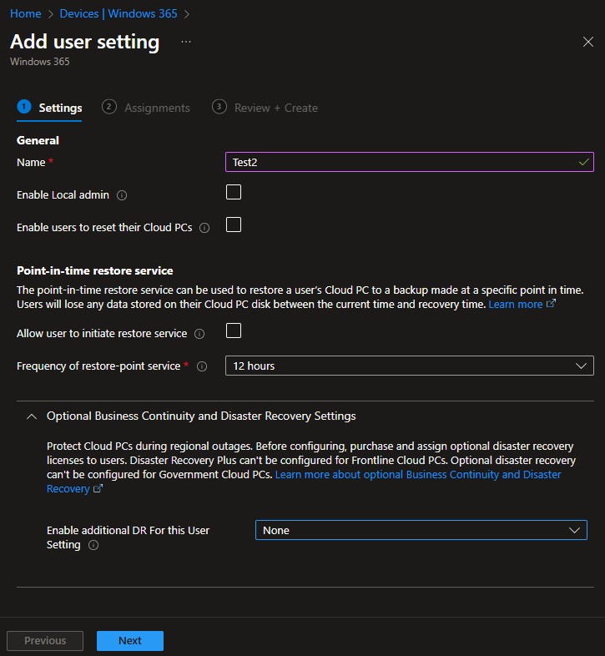The height and width of the screenshot is (656, 605).
Task: Tick Allow user to initiate restore service
Action: tap(234, 331)
